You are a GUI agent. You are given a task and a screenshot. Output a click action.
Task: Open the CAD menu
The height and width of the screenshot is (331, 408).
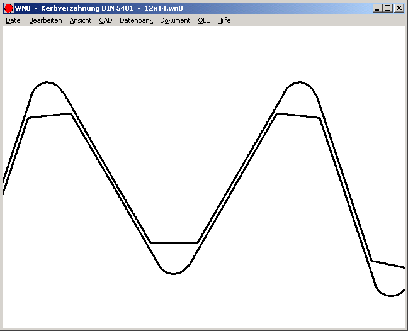[x=105, y=20]
